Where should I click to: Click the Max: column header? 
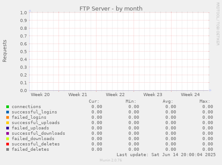tap(205, 101)
